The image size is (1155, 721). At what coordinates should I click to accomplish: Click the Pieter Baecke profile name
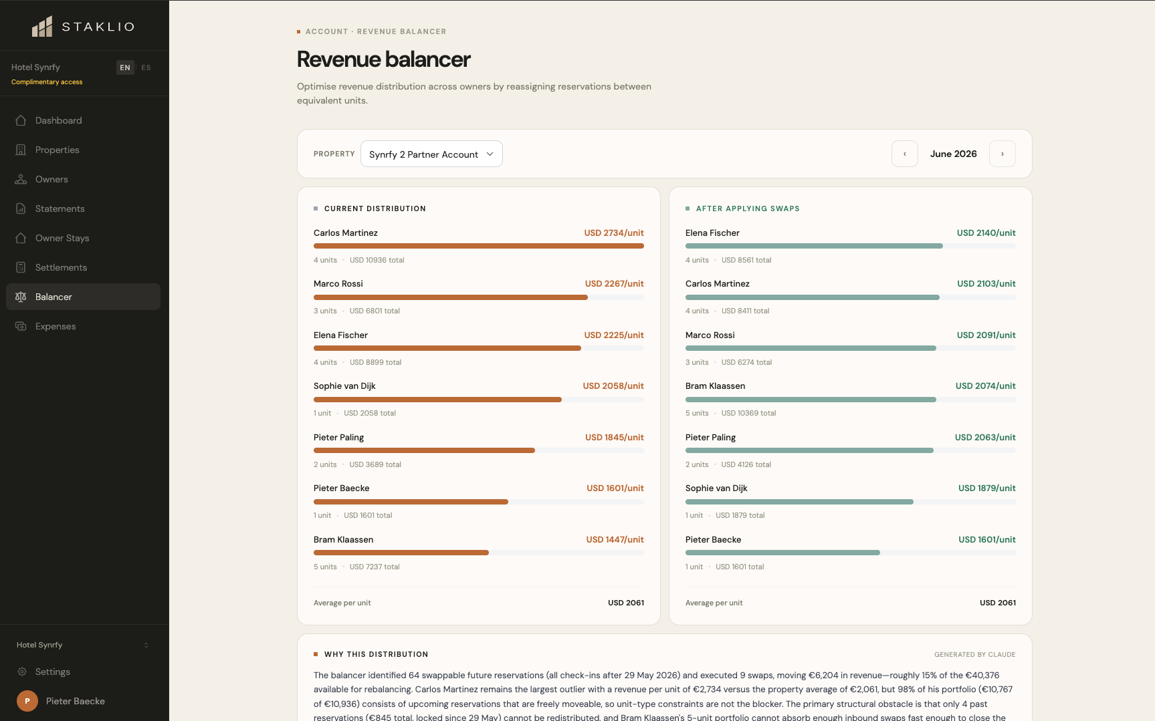coord(76,701)
